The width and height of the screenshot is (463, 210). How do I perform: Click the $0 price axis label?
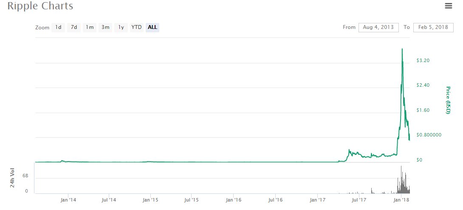click(x=420, y=160)
